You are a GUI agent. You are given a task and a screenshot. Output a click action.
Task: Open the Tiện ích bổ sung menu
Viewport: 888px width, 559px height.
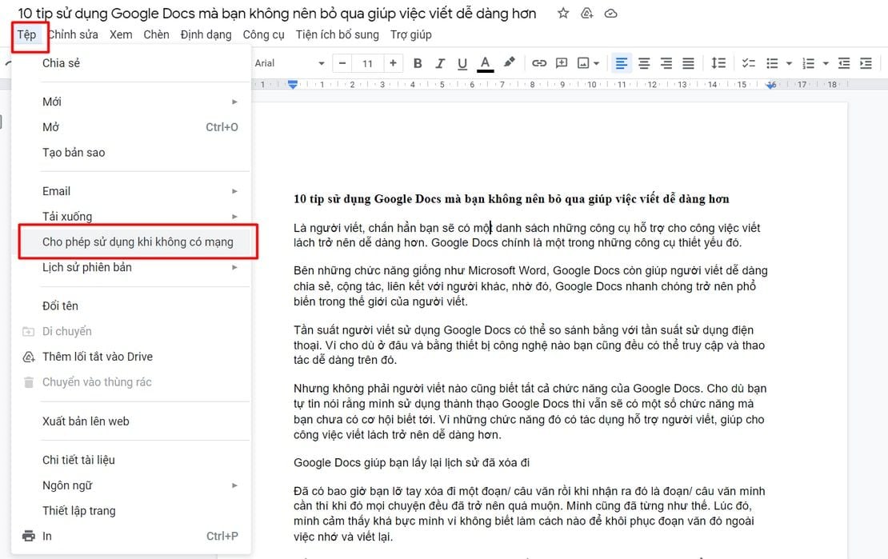pos(337,34)
